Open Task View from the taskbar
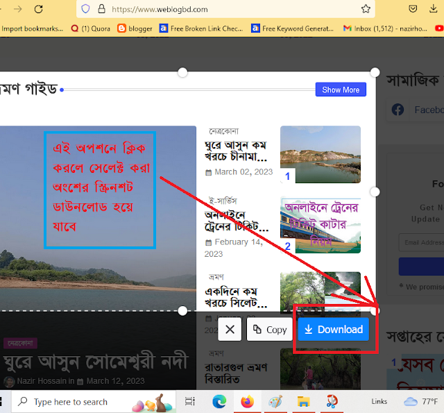Screen dimensions: 444x413 [190, 401]
